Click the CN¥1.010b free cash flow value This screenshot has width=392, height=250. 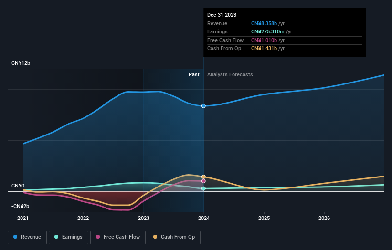[264, 40]
